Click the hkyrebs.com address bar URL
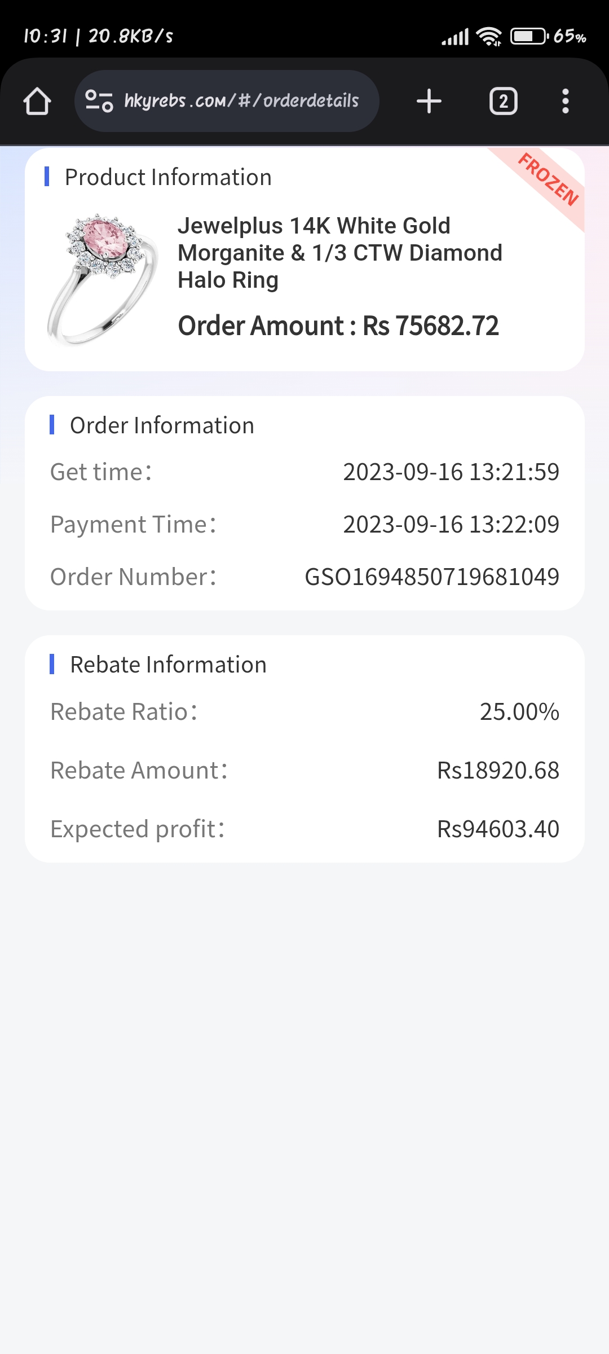 click(x=241, y=101)
